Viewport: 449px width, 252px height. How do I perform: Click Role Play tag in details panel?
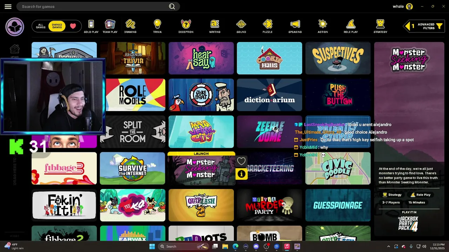[420, 195]
